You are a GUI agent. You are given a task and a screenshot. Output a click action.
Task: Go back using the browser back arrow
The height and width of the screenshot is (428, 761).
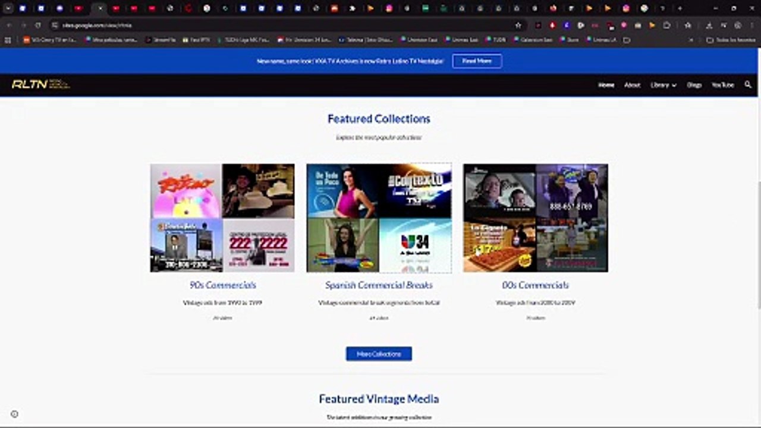9,26
